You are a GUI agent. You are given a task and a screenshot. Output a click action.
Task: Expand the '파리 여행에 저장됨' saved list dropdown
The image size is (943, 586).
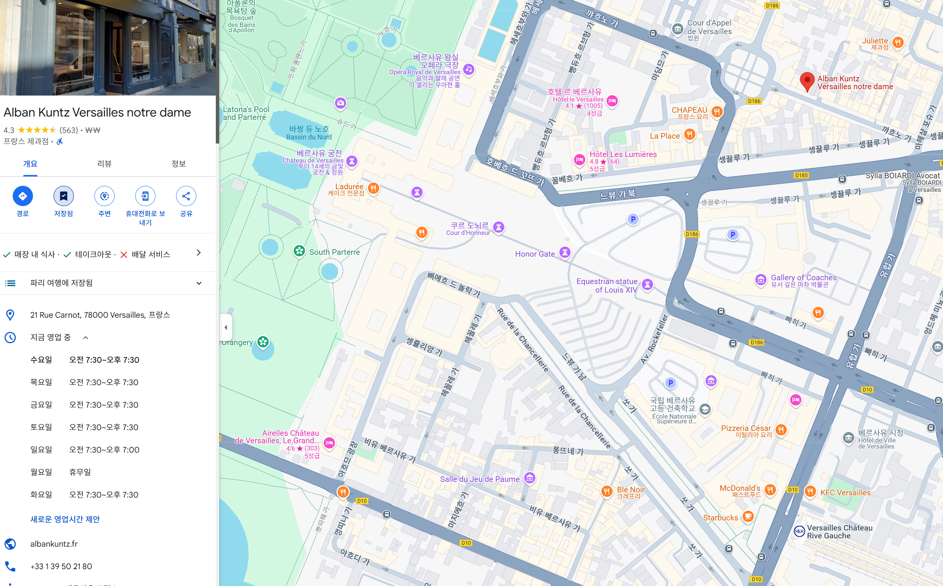[199, 283]
